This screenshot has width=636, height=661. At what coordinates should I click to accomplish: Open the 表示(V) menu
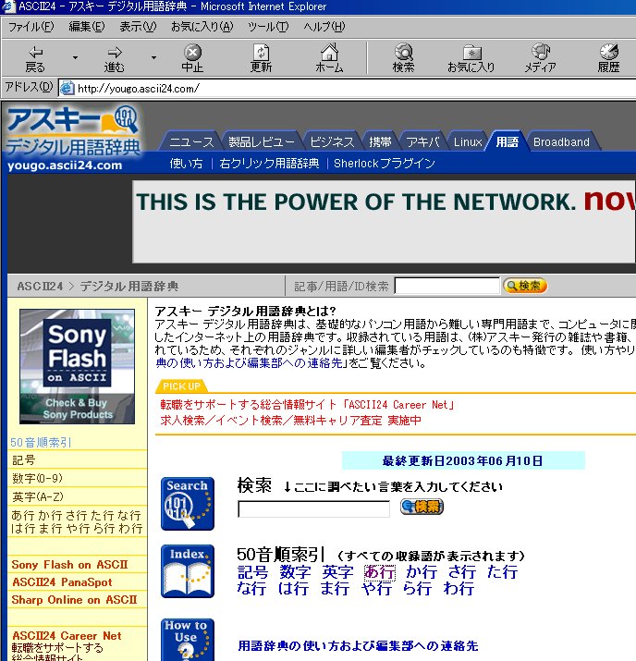click(138, 27)
